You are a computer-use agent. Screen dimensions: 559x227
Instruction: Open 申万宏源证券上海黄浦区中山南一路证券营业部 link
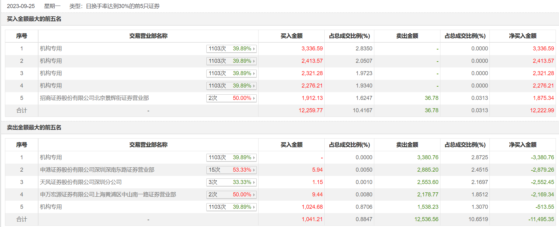108,195
